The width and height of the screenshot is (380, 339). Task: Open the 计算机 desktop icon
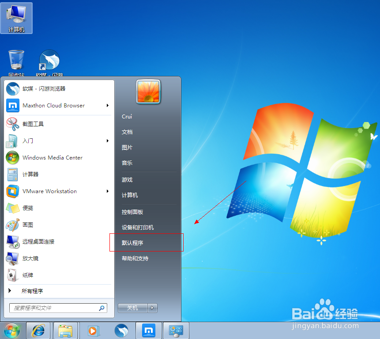click(x=16, y=18)
